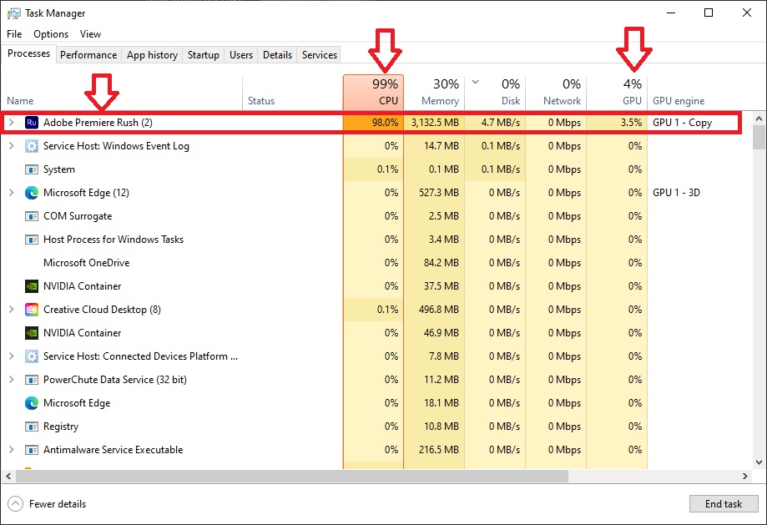The image size is (767, 525).
Task: Click the vertical scrollbar down arrow
Action: pos(759,462)
